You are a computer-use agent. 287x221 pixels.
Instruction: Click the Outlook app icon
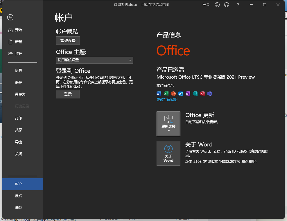click(x=181, y=94)
